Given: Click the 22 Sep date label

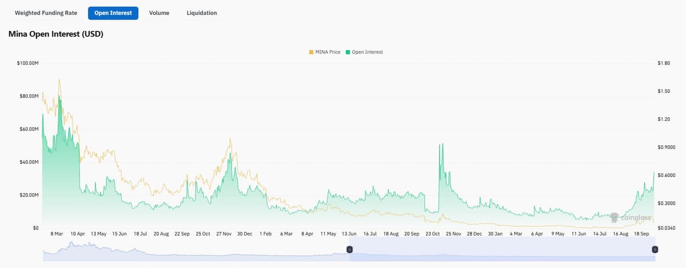Looking at the screenshot, I should [182, 234].
